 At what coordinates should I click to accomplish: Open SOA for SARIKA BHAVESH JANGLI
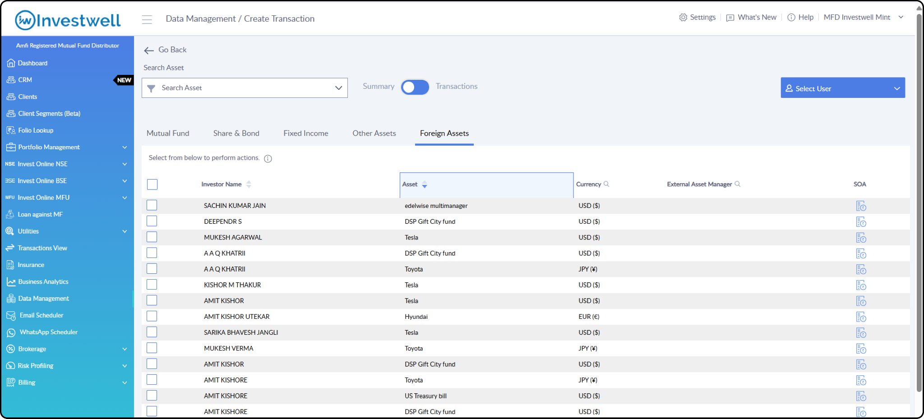pos(861,333)
